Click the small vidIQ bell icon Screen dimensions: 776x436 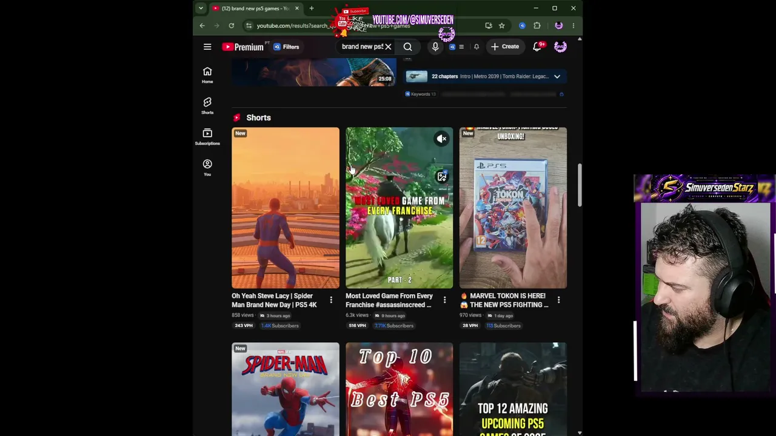(x=477, y=47)
